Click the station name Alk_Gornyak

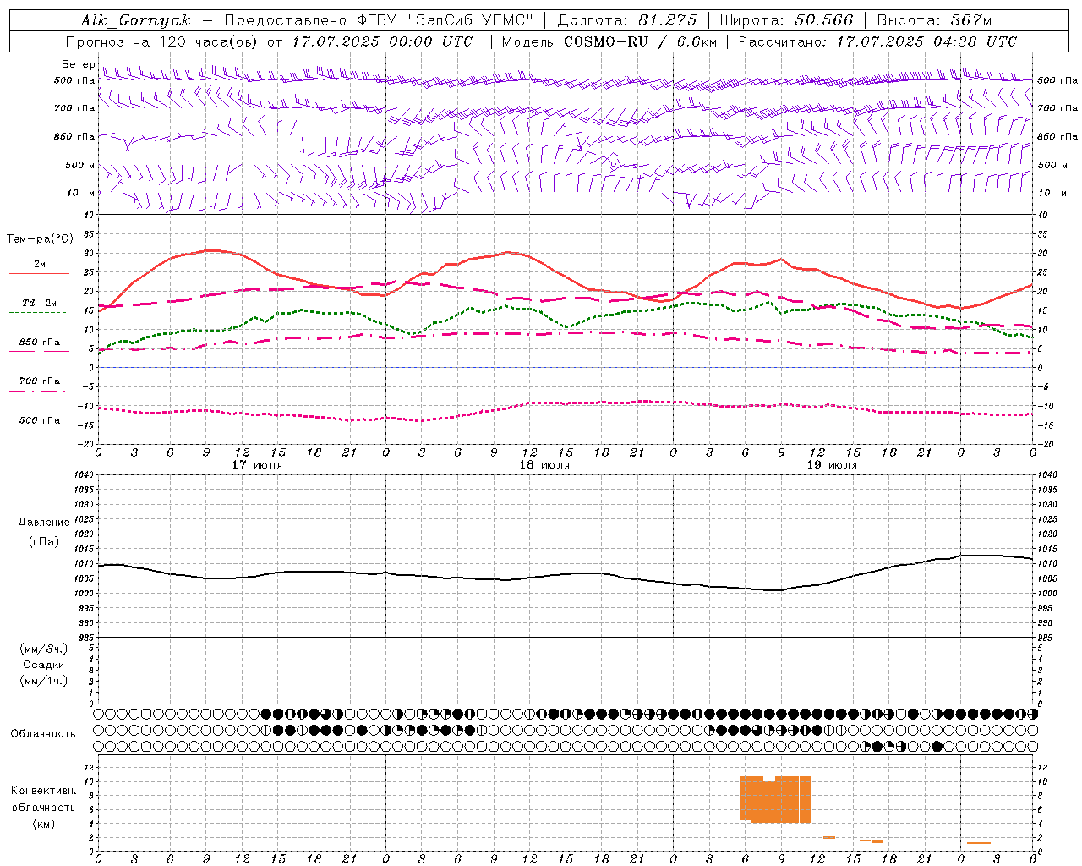135,20
